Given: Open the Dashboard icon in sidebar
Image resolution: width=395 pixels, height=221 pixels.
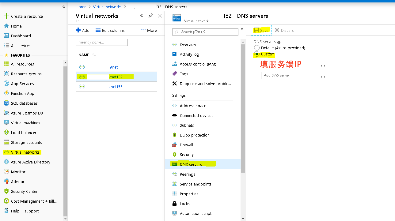Looking at the screenshot, I should (x=6, y=36).
